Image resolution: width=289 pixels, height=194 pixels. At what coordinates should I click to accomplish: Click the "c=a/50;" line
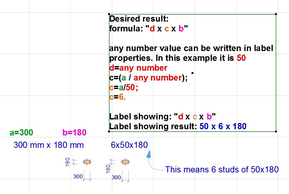(x=124, y=87)
